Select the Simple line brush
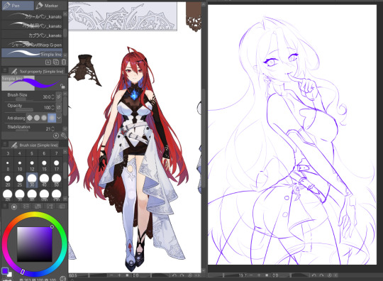 point(32,53)
